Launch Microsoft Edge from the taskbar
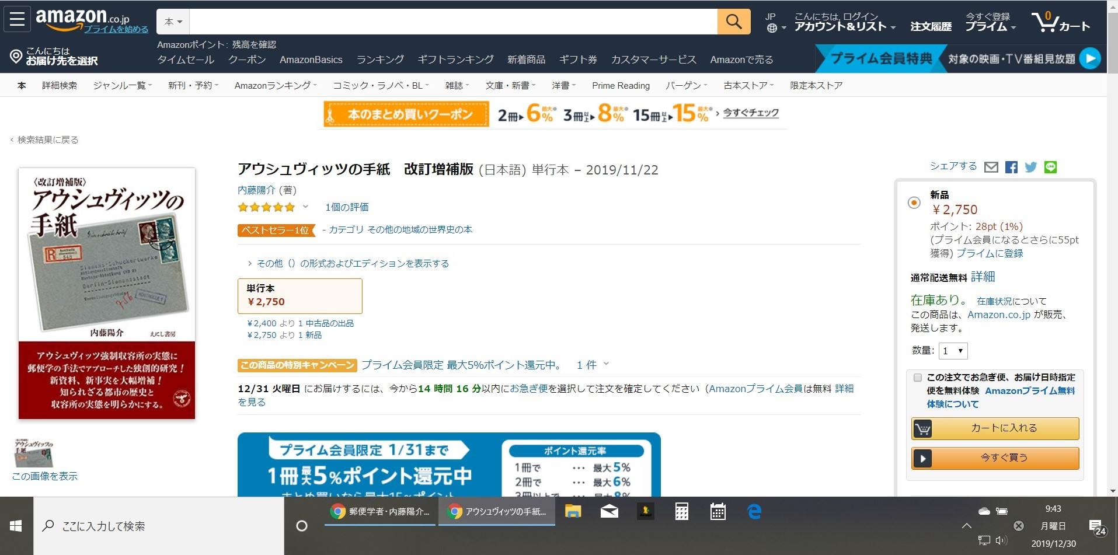Viewport: 1118px width, 555px height. (x=754, y=512)
